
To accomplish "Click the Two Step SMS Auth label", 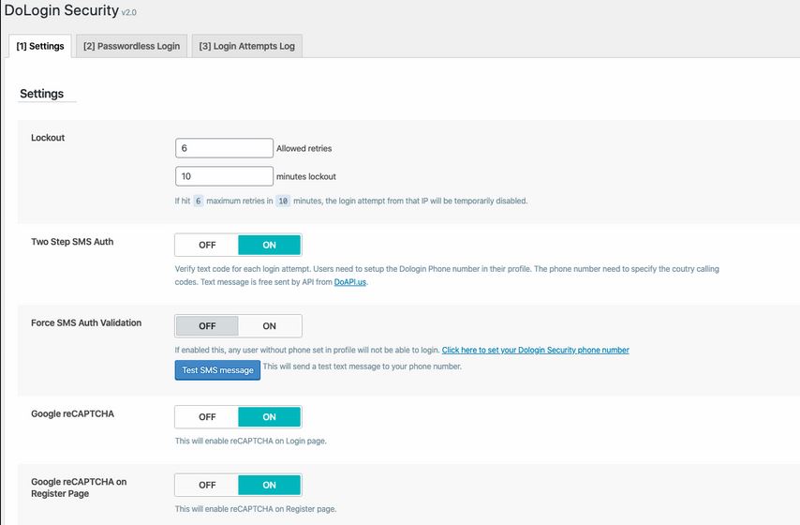I will (72, 242).
